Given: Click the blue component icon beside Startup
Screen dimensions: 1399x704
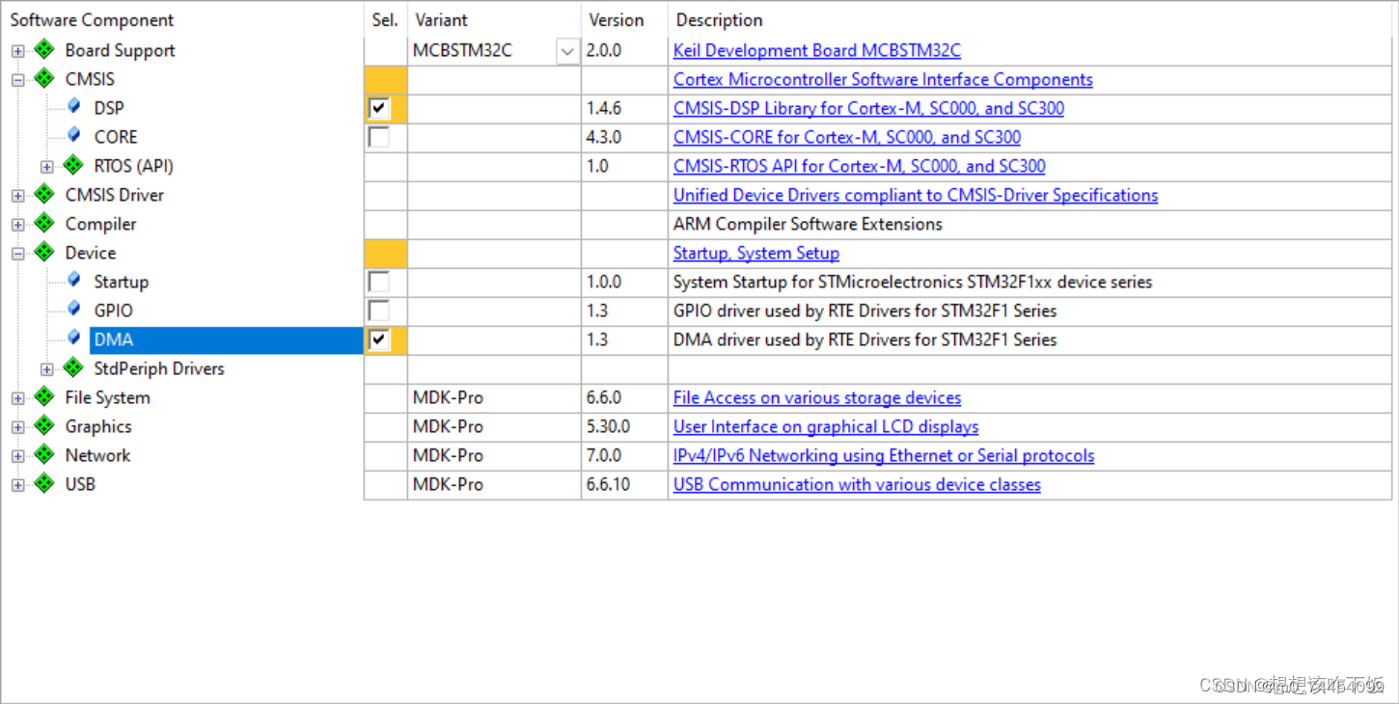Looking at the screenshot, I should (x=74, y=280).
